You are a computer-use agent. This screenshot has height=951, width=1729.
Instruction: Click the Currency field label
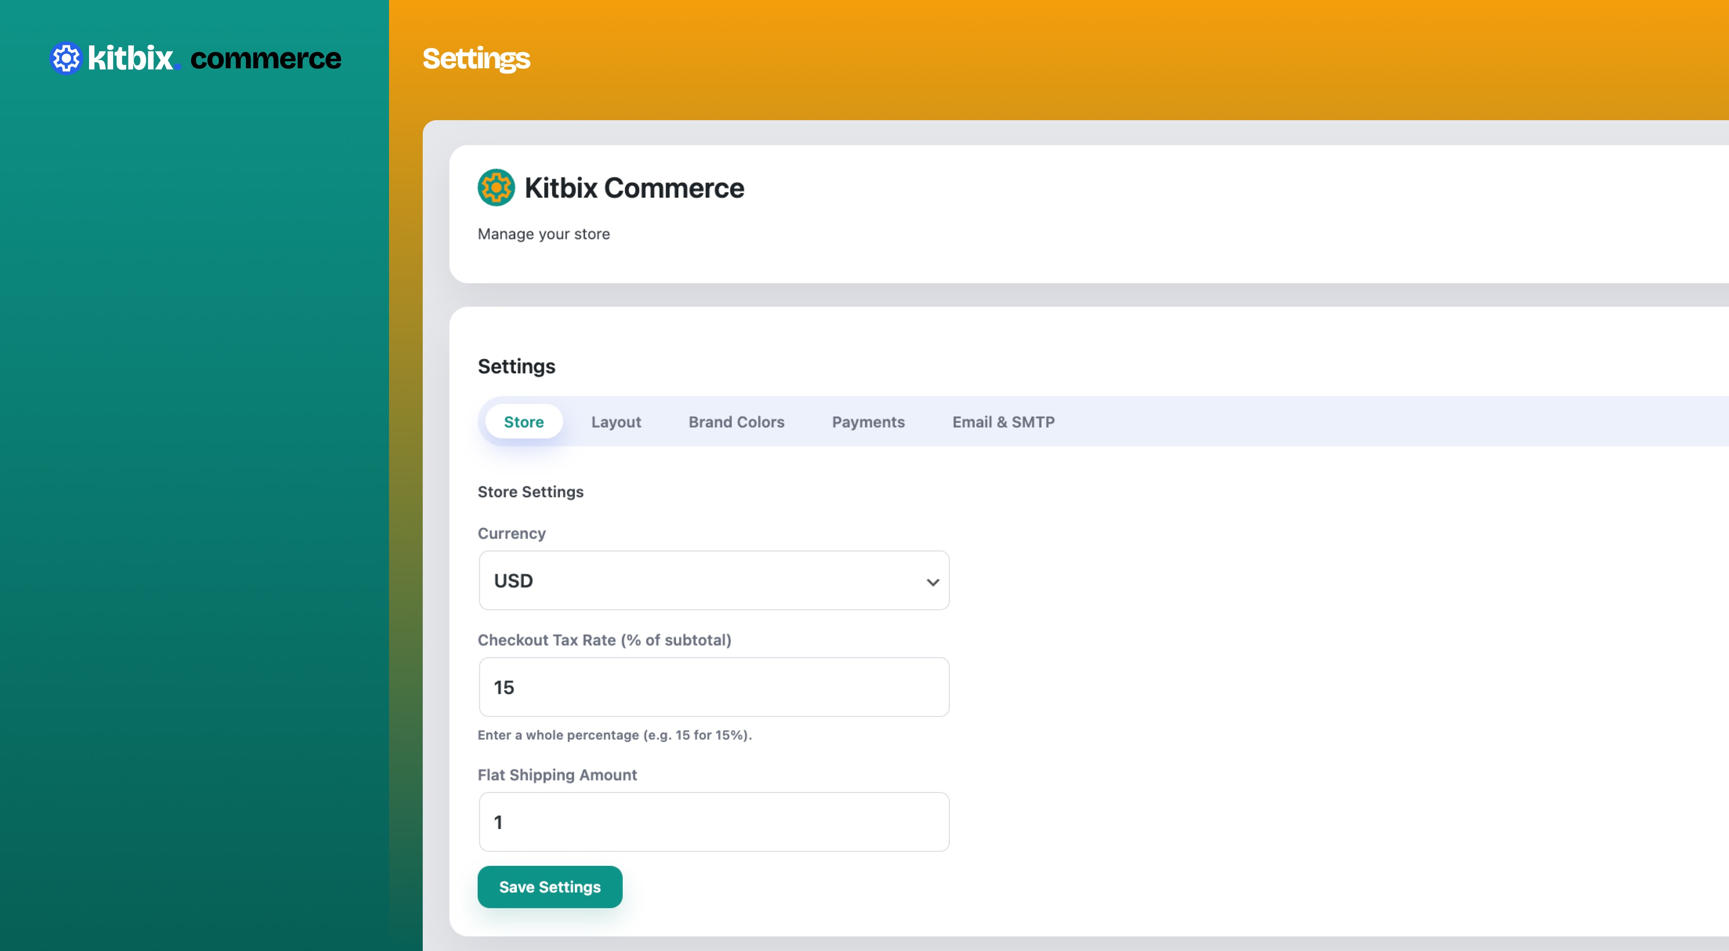[x=511, y=533]
